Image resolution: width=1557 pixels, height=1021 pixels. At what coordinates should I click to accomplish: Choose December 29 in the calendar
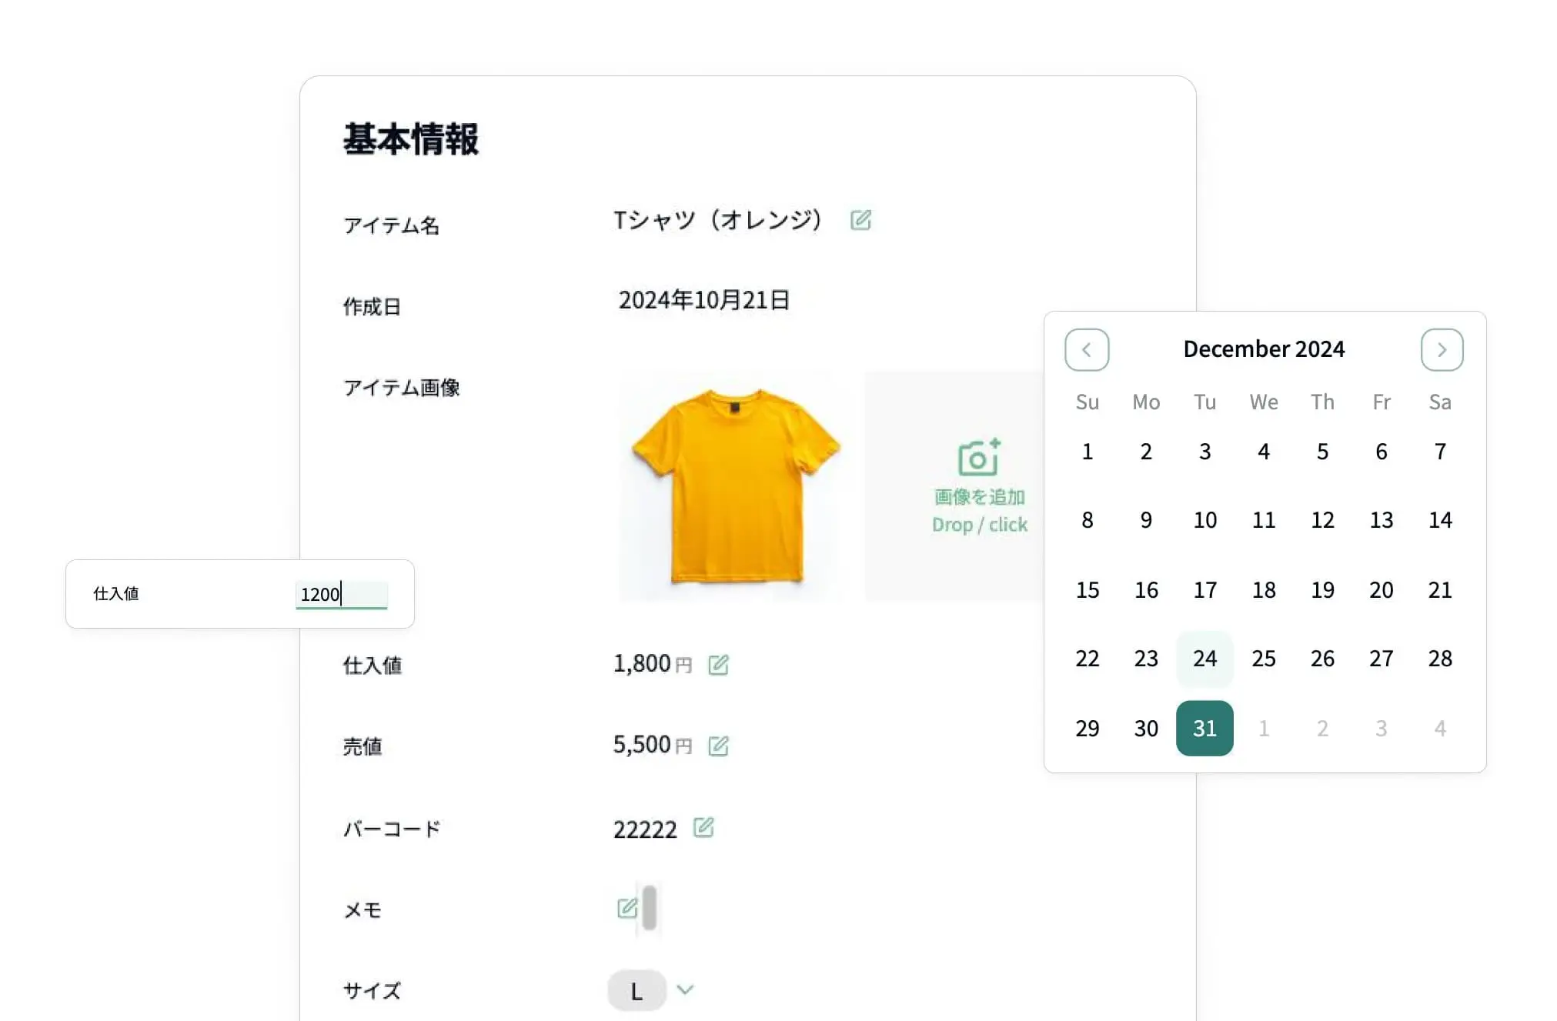[x=1087, y=728]
